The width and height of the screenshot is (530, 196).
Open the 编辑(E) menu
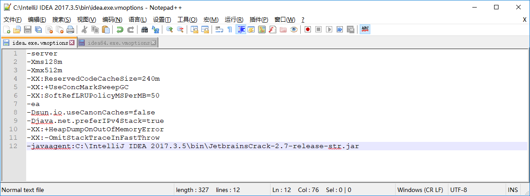pos(37,20)
